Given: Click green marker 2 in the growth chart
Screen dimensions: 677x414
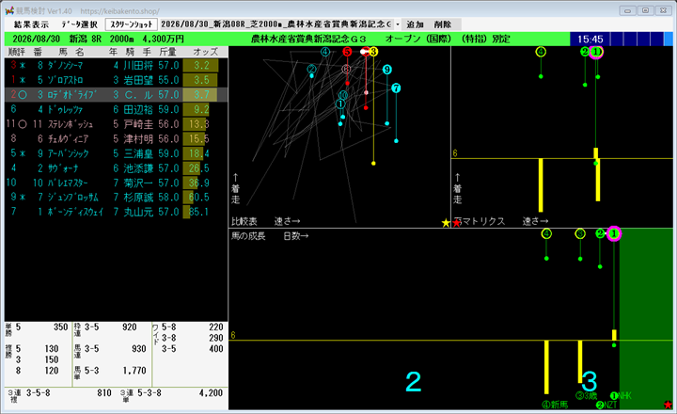Looking at the screenshot, I should (x=600, y=233).
